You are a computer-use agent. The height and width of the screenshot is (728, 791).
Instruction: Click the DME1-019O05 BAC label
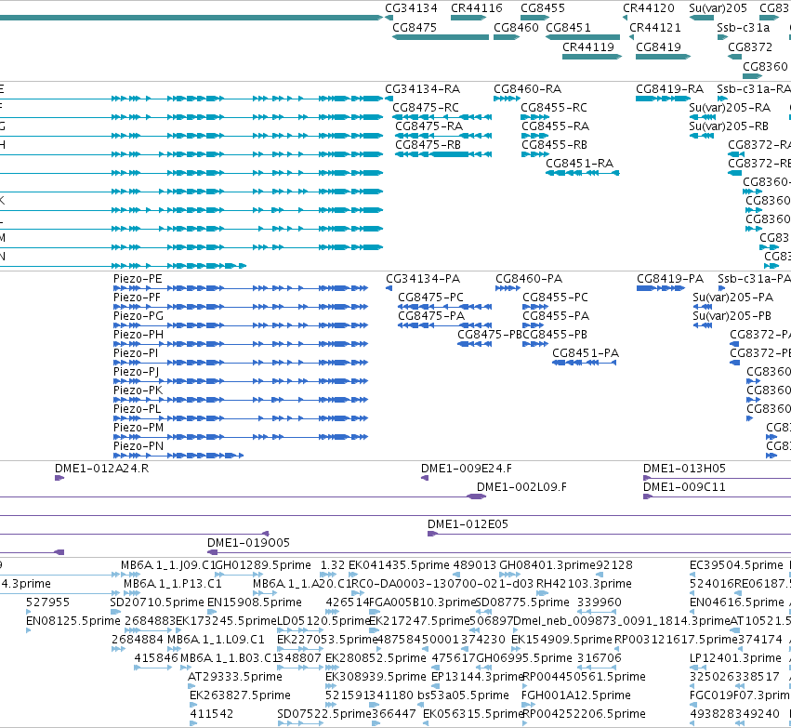[x=248, y=543]
